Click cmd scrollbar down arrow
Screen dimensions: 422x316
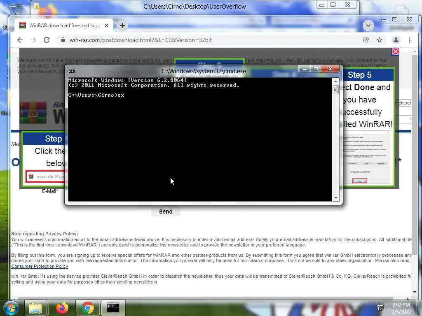pos(335,198)
